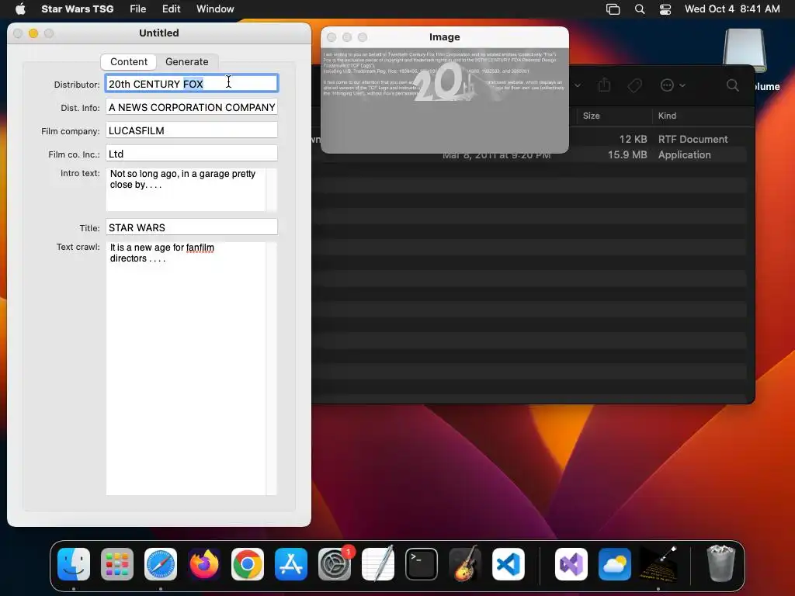Click in the Intro text area

coord(186,189)
